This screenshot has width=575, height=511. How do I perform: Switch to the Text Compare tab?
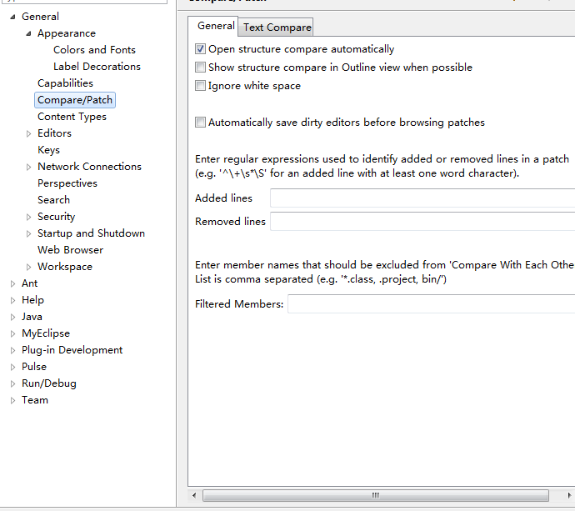[x=277, y=28]
